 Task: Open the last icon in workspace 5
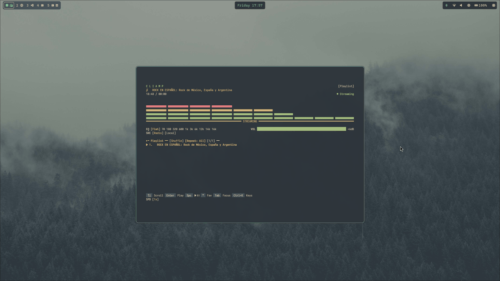[x=57, y=5]
